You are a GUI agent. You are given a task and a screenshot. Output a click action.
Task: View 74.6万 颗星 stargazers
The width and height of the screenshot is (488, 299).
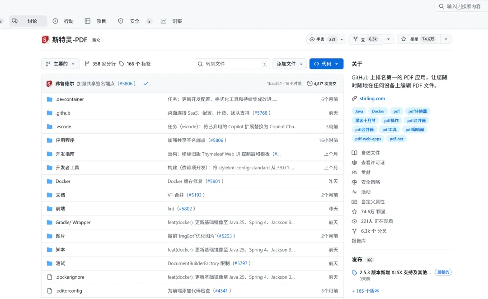click(369, 211)
